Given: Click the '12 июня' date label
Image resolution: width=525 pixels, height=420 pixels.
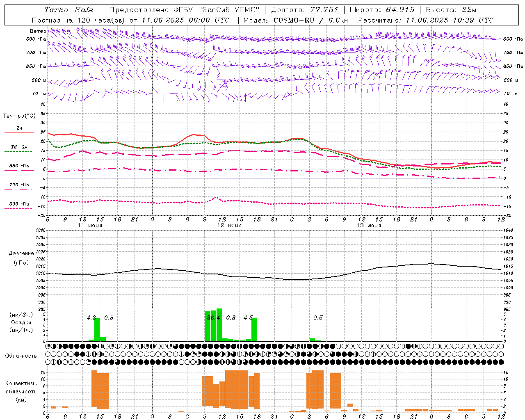Looking at the screenshot, I should [229, 226].
